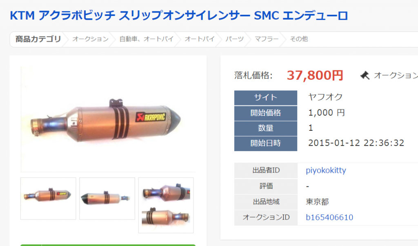Screen dimensions: 418x246
Task: Click the 37,800円 winning price
Action: tap(315, 75)
